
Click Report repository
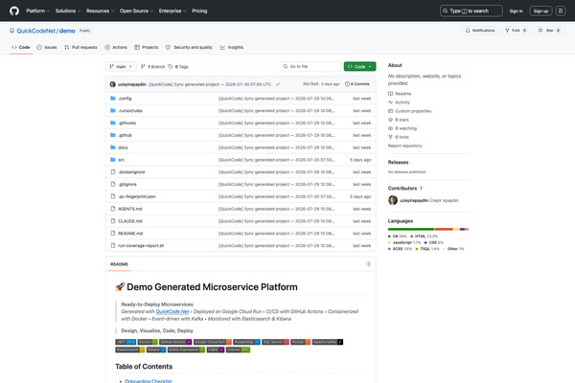(x=404, y=146)
